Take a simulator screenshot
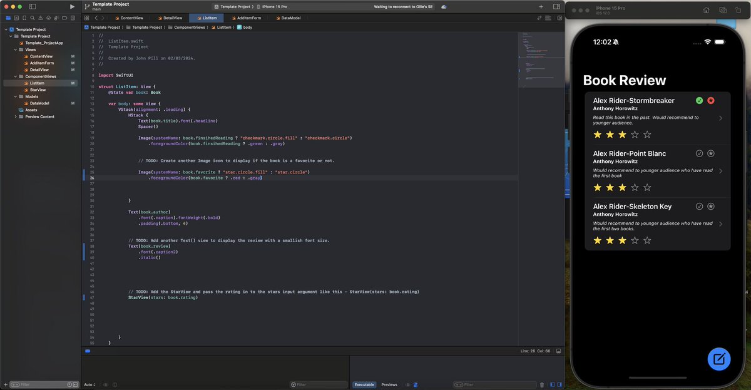This screenshot has width=751, height=390. point(723,10)
